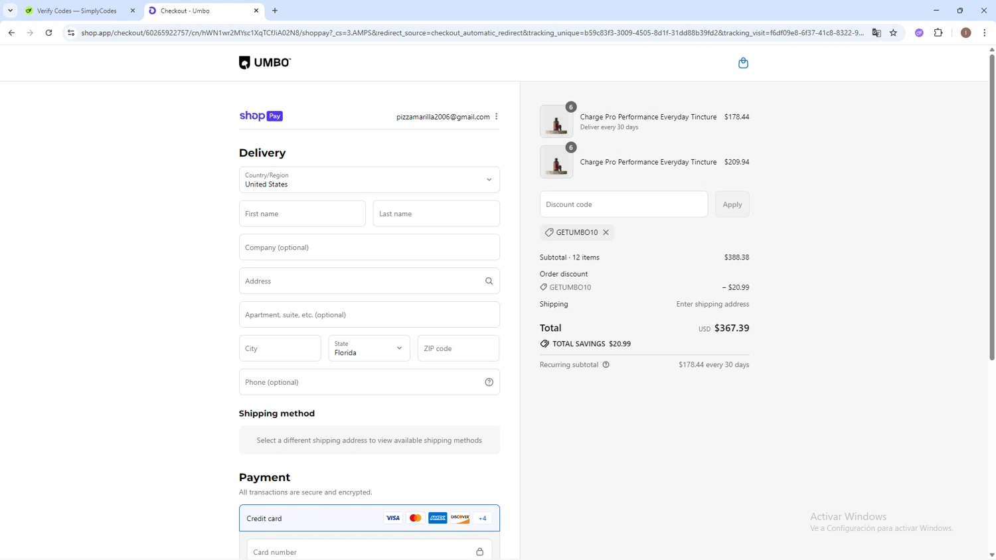The width and height of the screenshot is (996, 560).
Task: Click first tincture thumbnail with subscription
Action: [556, 121]
